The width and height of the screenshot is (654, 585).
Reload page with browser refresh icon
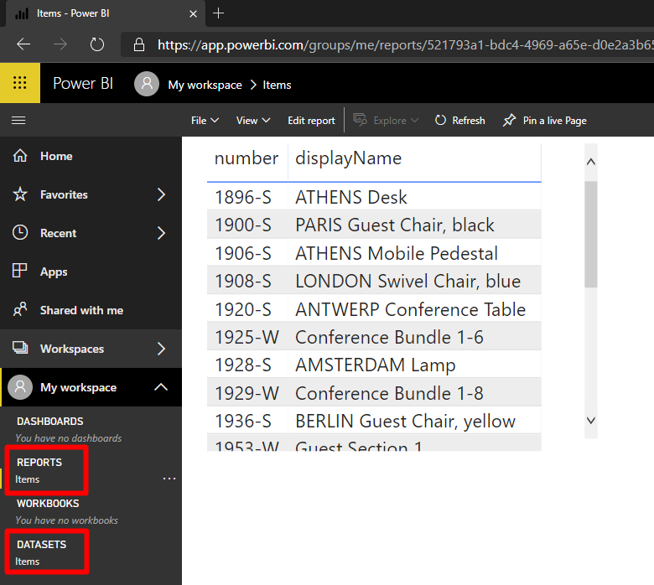click(97, 44)
